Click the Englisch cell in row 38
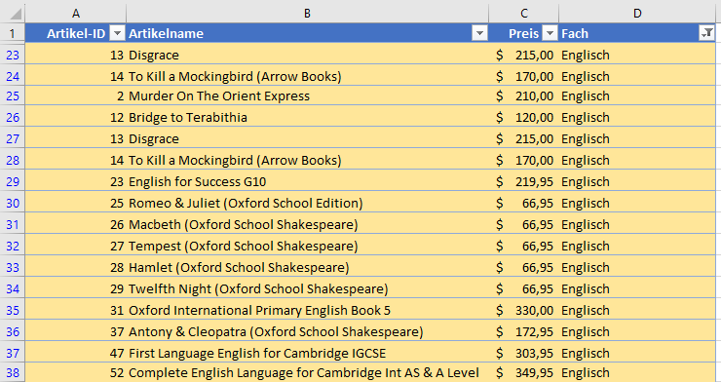Image resolution: width=721 pixels, height=382 pixels. pos(637,372)
